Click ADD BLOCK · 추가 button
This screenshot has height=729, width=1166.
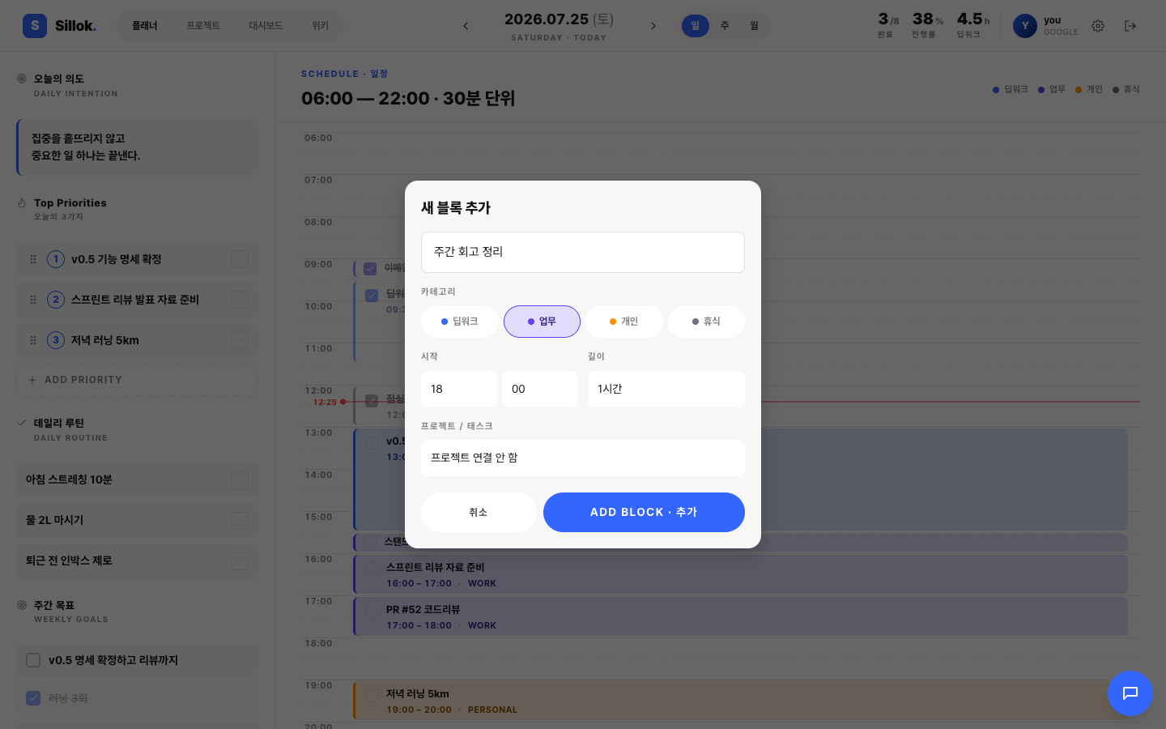pyautogui.click(x=644, y=512)
